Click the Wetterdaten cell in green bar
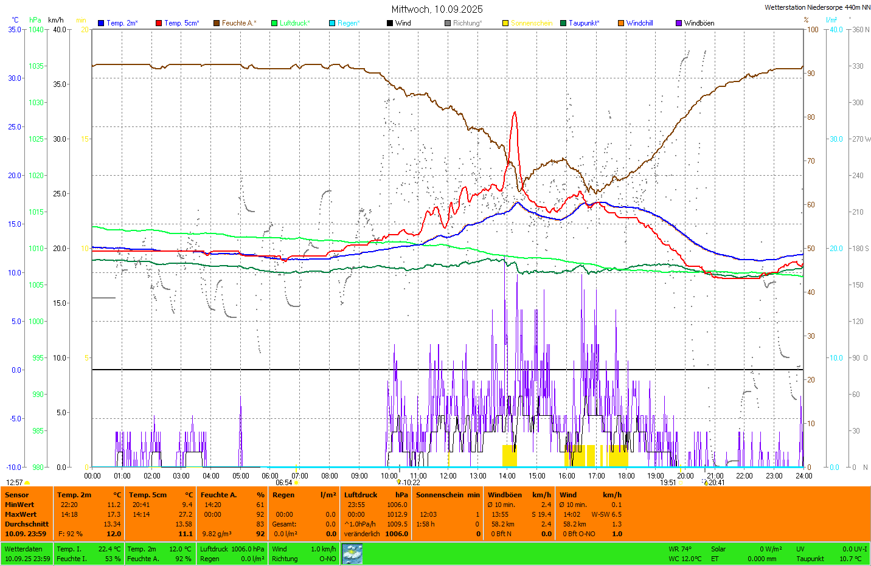 coord(24,549)
